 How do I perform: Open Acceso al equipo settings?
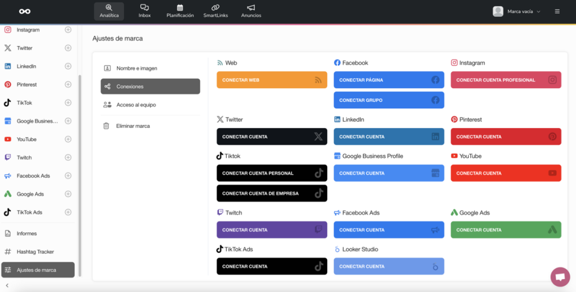pyautogui.click(x=150, y=105)
